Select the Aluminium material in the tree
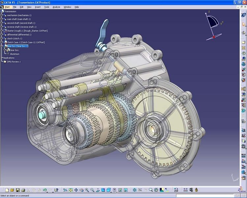Screen dimensions: 247x198 coord(14,54)
